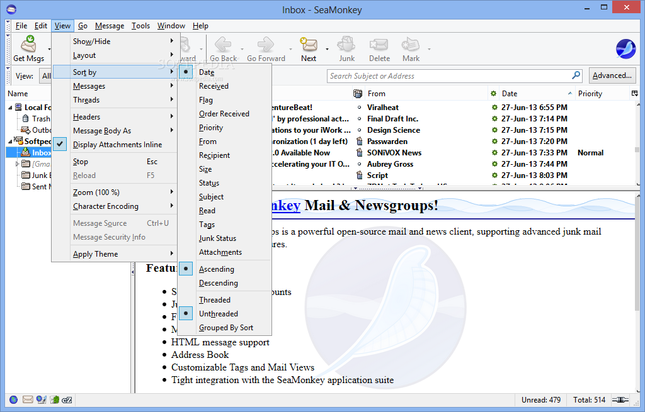Click the Mark toolbar icon
Screen dimensions: 645x412
[411, 44]
